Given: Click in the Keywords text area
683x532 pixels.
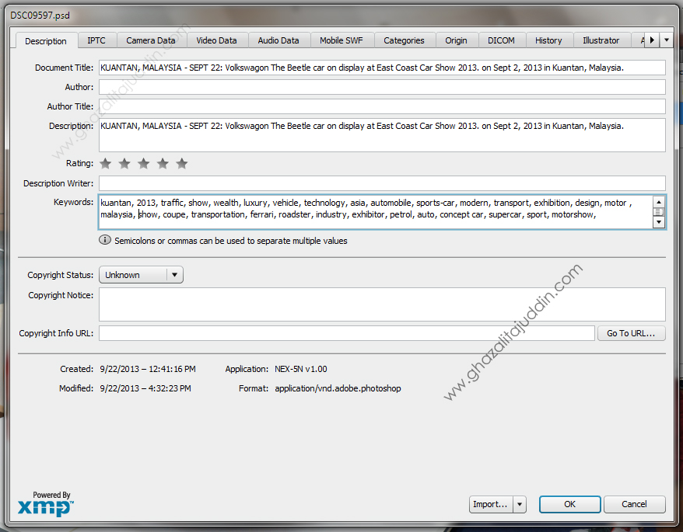Looking at the screenshot, I should tap(376, 212).
